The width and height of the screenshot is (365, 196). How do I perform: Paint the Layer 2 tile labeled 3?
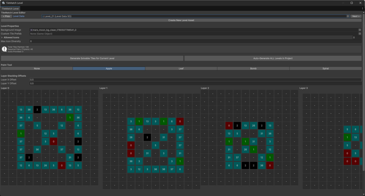(x=269, y=141)
